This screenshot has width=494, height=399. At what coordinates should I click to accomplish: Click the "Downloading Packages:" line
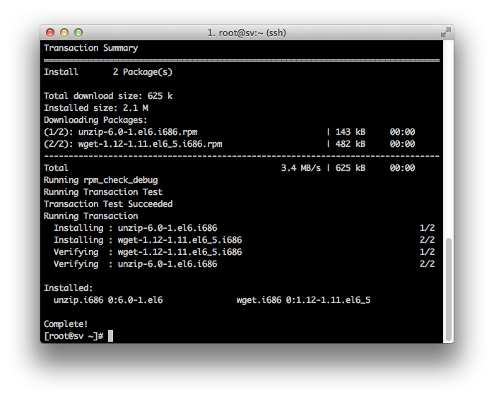click(x=95, y=120)
